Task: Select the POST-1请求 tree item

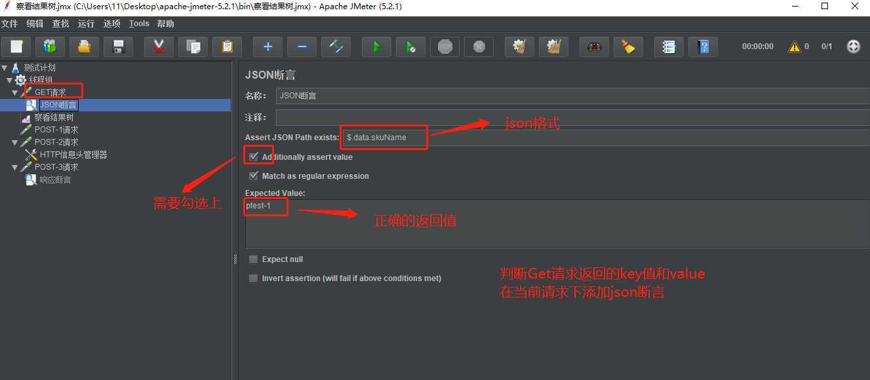Action: pos(56,130)
